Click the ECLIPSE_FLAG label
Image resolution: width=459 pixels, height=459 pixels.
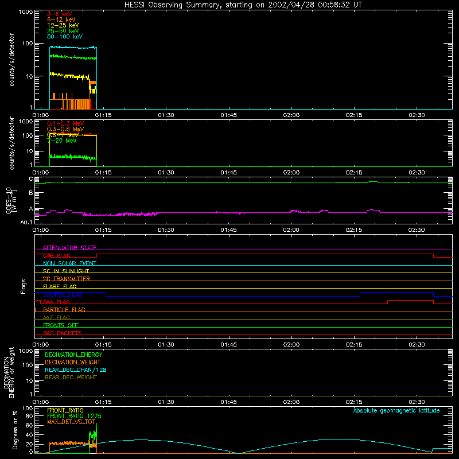63,294
